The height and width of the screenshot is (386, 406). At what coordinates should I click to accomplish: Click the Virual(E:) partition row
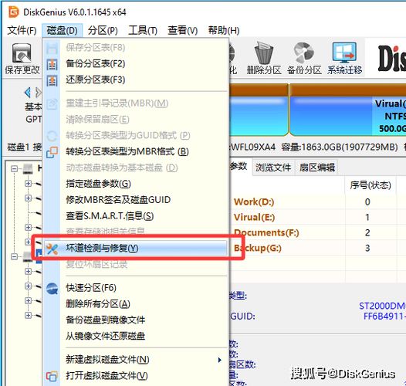click(x=317, y=218)
